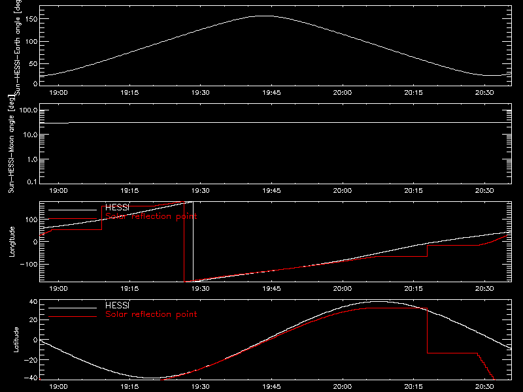Click white HESSI legend line in Latitude plot
Image resolution: width=523 pixels, height=392 pixels.
pos(73,308)
